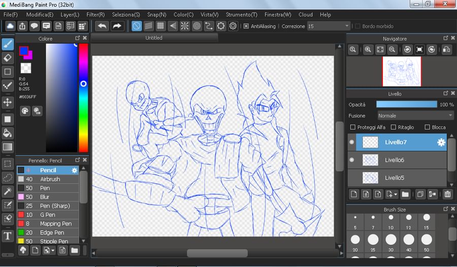457x267 pixels.
Task: Open the File(F) menu
Action: pos(11,15)
